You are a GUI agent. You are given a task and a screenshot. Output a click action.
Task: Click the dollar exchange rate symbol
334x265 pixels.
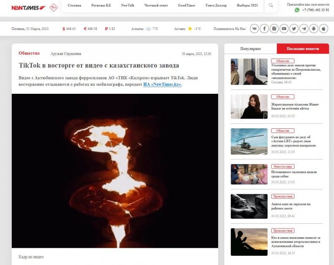64,29
